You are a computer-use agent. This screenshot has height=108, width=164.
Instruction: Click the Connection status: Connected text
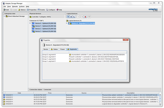(40, 90)
